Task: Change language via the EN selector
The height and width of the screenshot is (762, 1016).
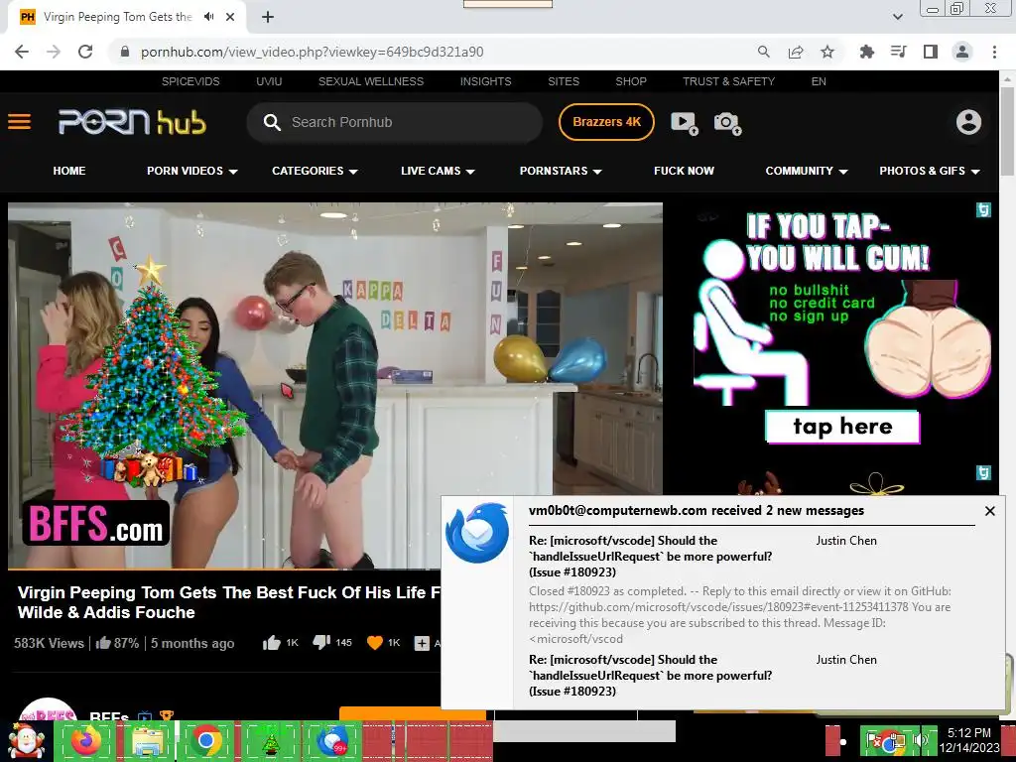Action: [819, 81]
